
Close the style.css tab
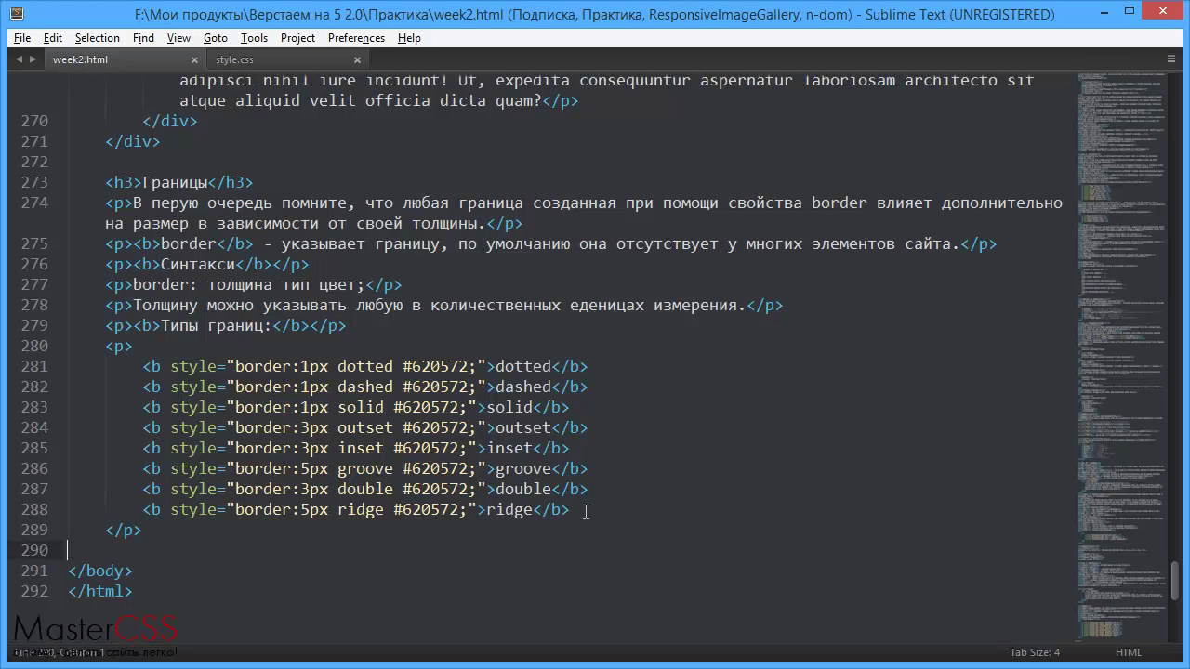[x=357, y=59]
